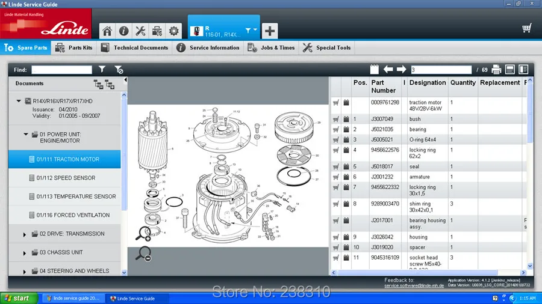The height and width of the screenshot is (304, 542).
Task: Switch to Service Information tab
Action: click(208, 47)
